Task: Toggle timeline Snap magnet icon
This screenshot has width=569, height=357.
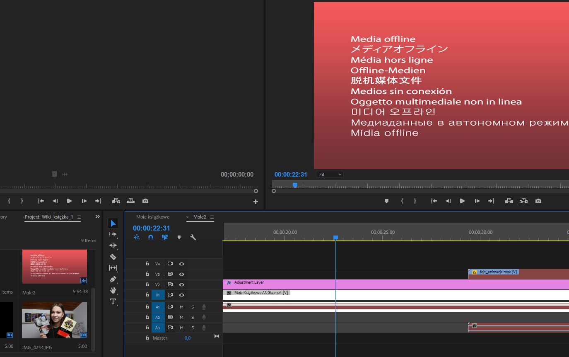Action: point(151,237)
